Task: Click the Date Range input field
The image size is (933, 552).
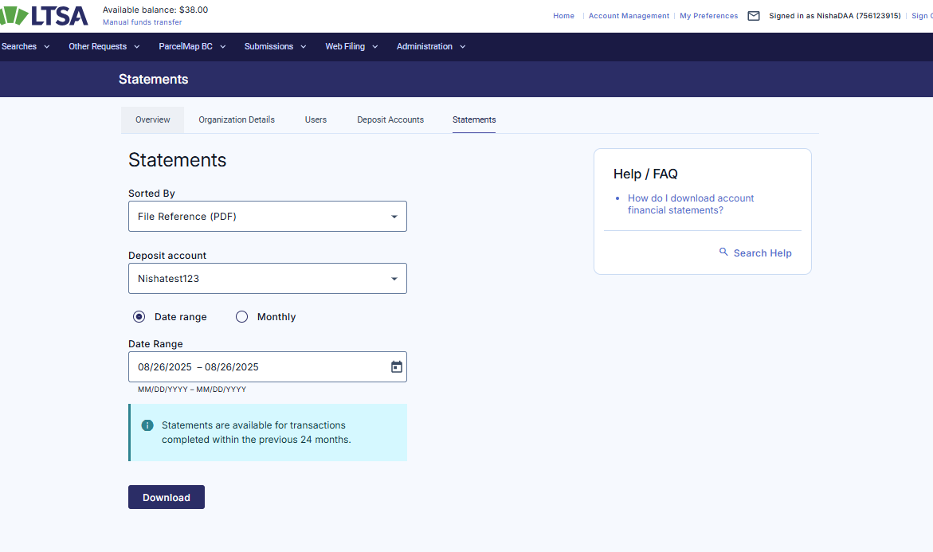Action: (x=255, y=367)
